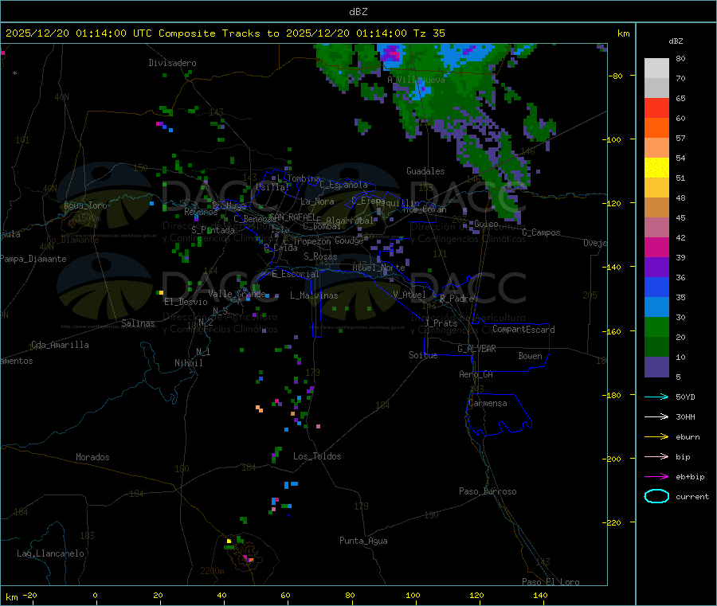Screen dimensions: 717x606
Task: Click the yellow 51 dBZ color swatch
Action: 656,168
